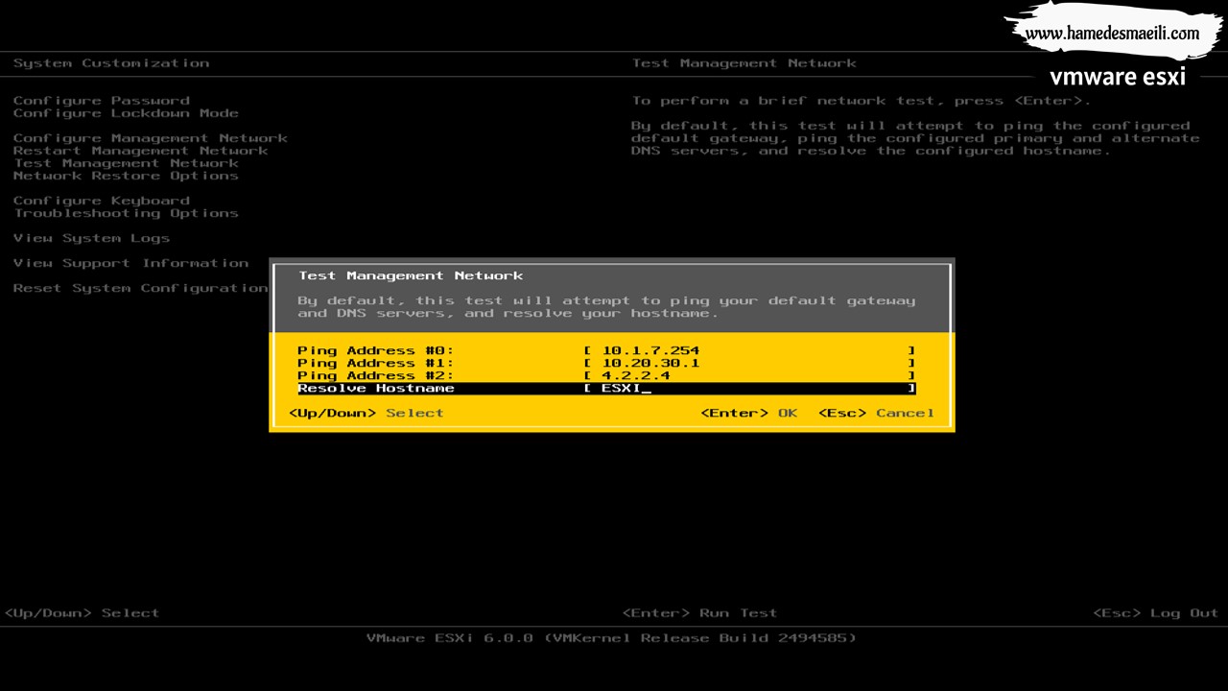
Task: Click the Ping Address #0 label
Action: [376, 350]
